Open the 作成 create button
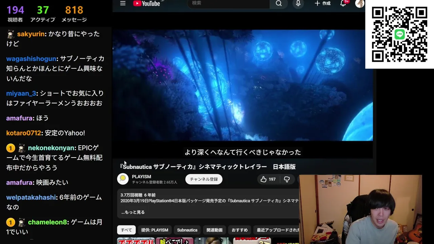This screenshot has width=434, height=244. [x=322, y=3]
